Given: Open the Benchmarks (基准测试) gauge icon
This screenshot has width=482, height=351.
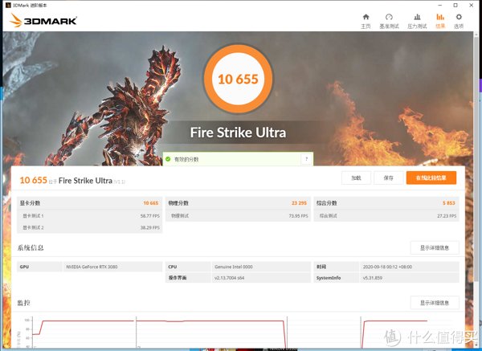Looking at the screenshot, I should 389,21.
